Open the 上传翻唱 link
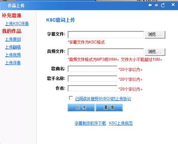Screen dimensions: 178x144 (x=13, y=47)
